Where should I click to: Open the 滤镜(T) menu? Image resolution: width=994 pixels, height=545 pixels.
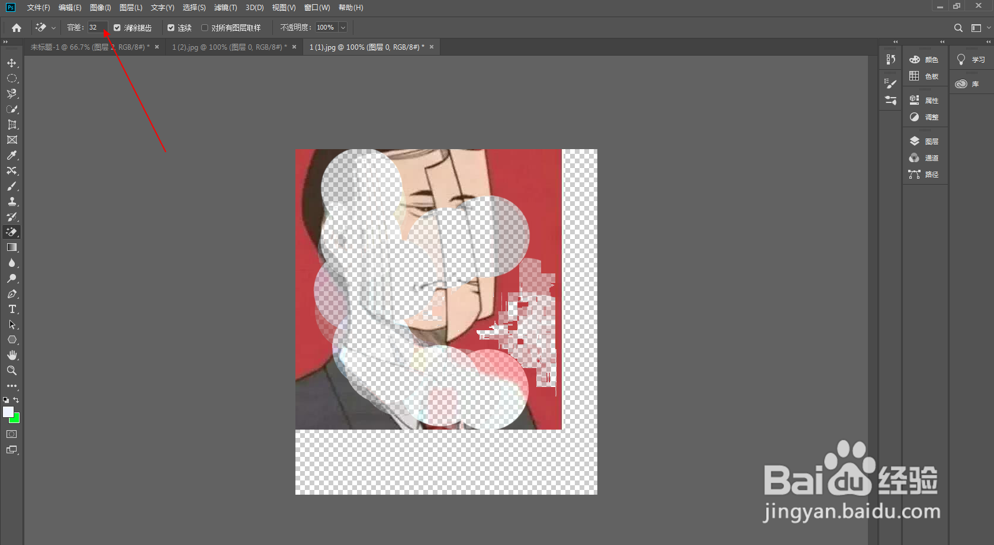pos(226,8)
